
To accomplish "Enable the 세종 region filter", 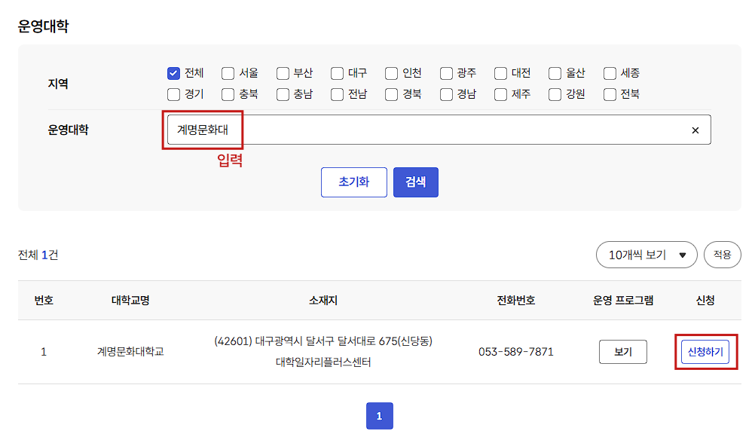I will click(609, 73).
